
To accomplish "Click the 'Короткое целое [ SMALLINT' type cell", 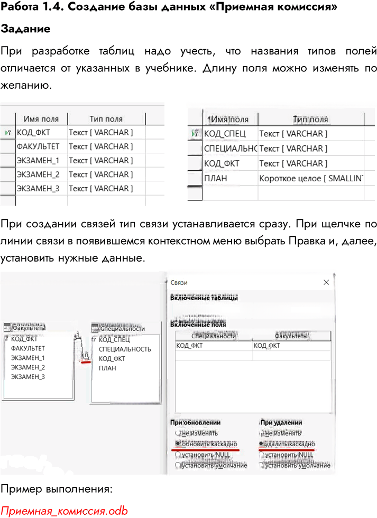I will (311, 179).
